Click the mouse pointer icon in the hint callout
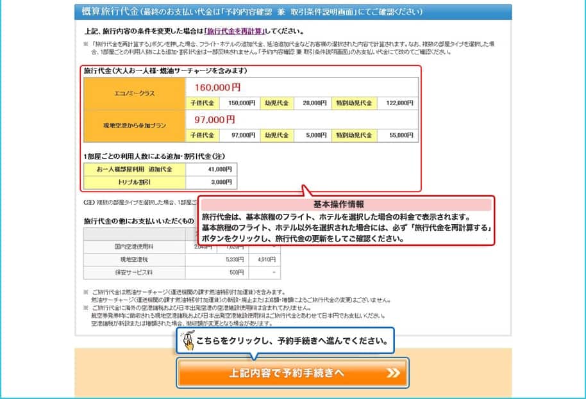 tap(188, 342)
